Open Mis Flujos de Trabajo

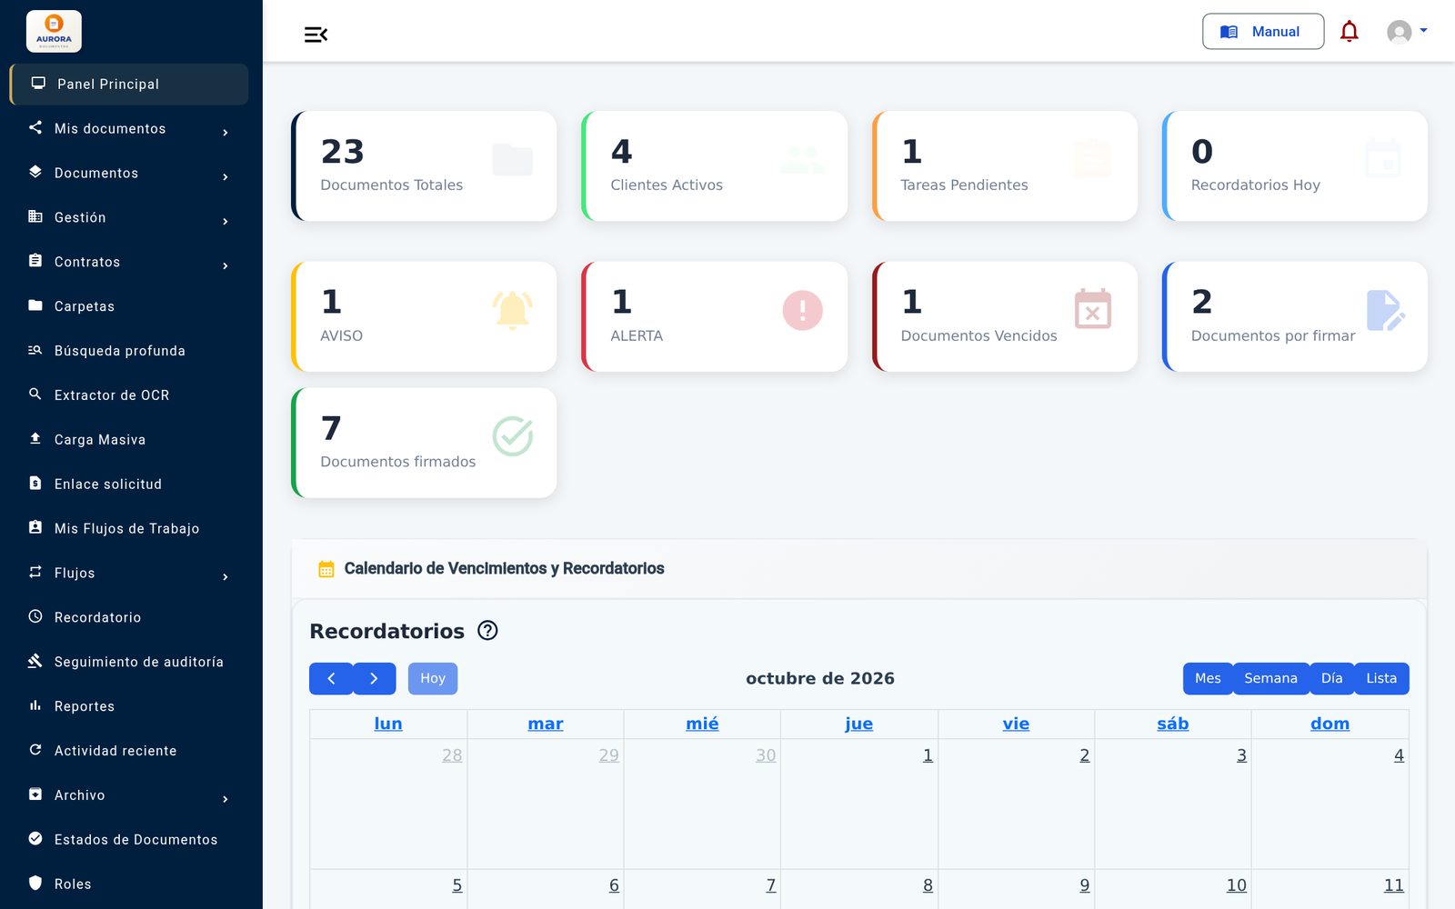click(x=128, y=528)
